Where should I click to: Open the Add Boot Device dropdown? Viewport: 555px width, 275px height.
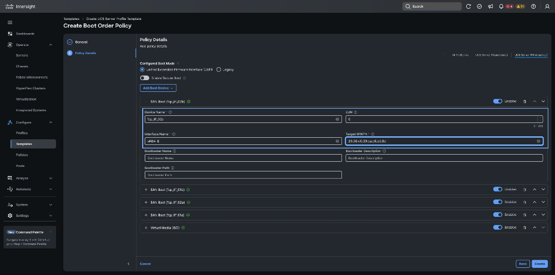pyautogui.click(x=158, y=88)
